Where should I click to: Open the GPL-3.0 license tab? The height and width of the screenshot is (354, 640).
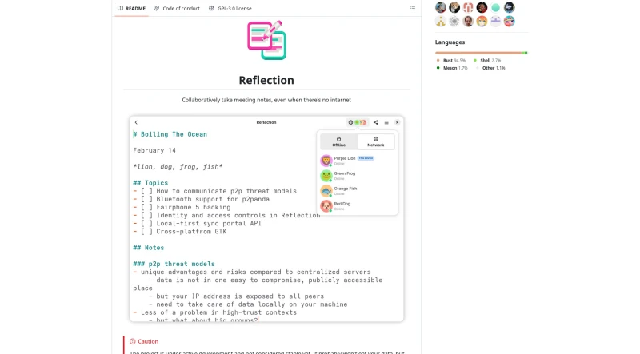pyautogui.click(x=230, y=8)
